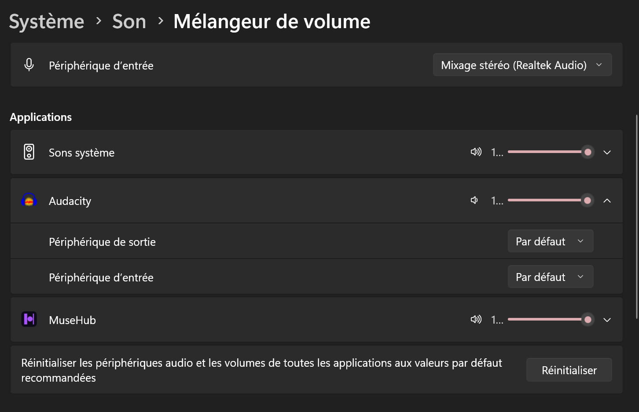Mute Audacity using its speaker icon
Screen dimensions: 639x412
click(474, 201)
